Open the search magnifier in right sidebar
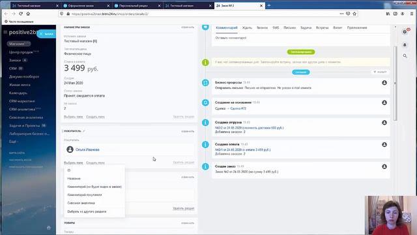This screenshot has width=417, height=235. (405, 55)
